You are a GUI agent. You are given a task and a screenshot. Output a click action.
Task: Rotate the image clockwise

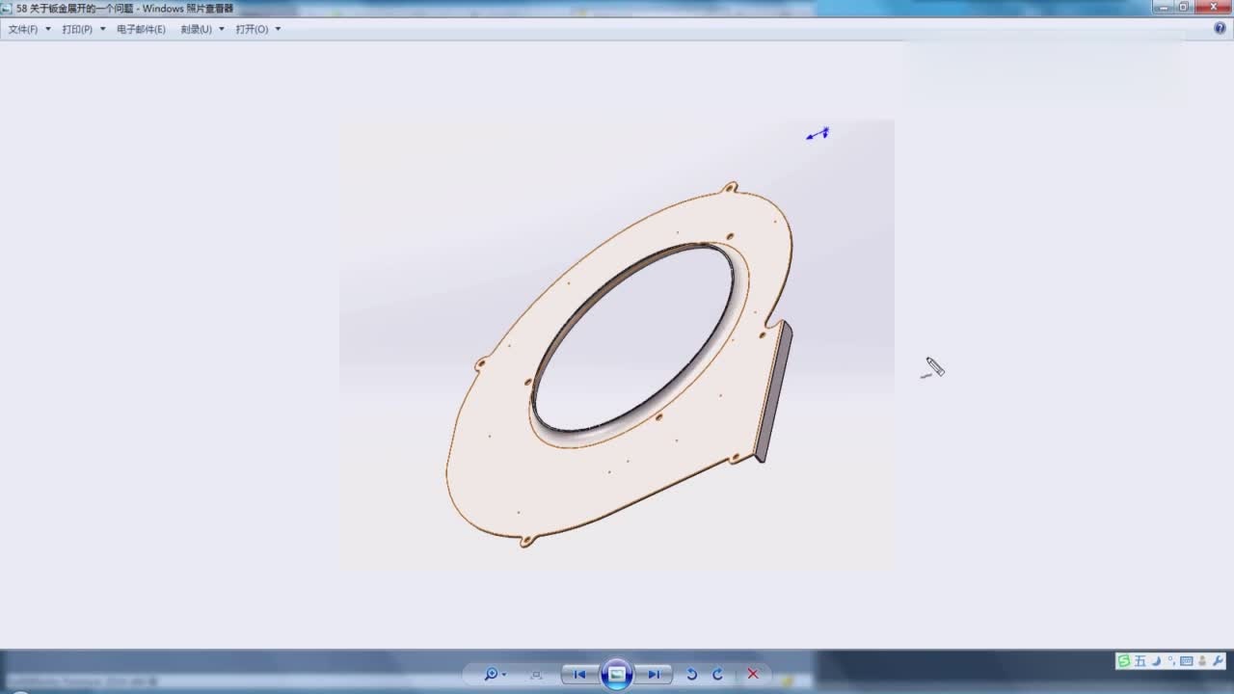pos(717,675)
